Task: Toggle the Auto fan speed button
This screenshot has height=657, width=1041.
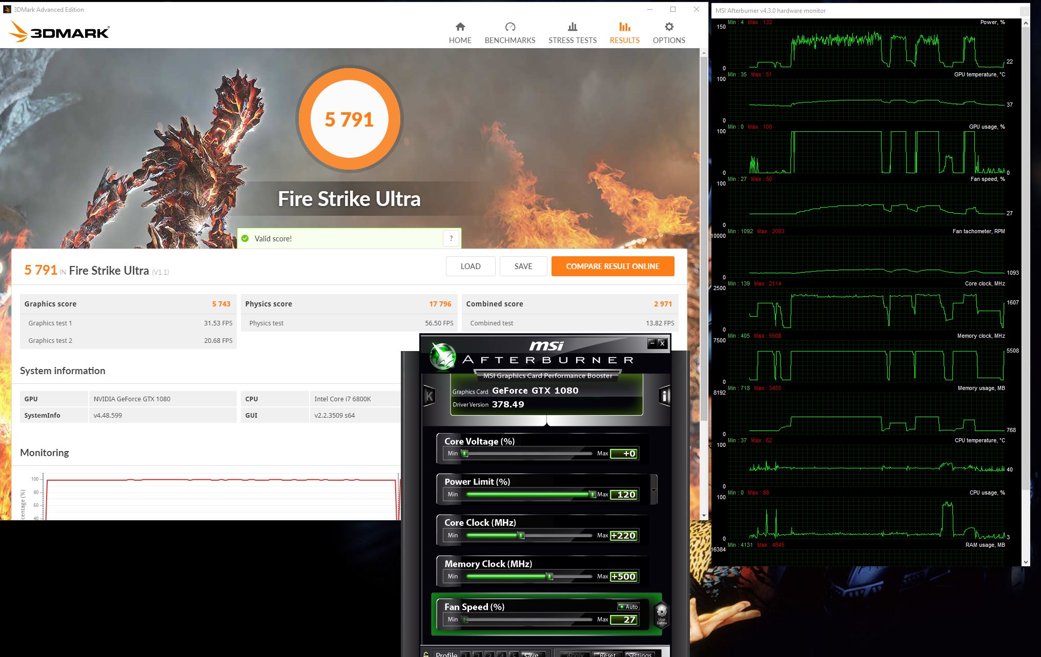Action: (628, 607)
